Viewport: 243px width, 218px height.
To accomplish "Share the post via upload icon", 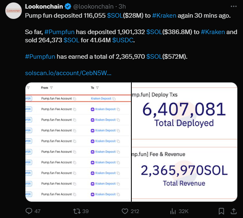I will [234, 211].
